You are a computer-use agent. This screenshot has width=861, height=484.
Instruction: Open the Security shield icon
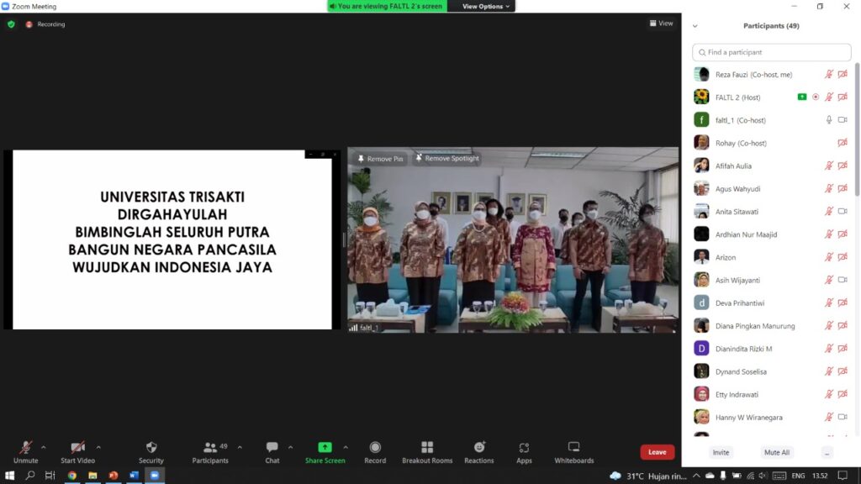click(x=151, y=447)
